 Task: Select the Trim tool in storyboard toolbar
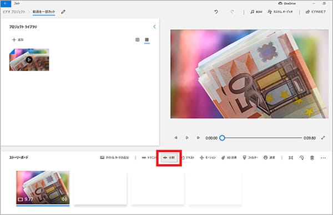point(149,157)
